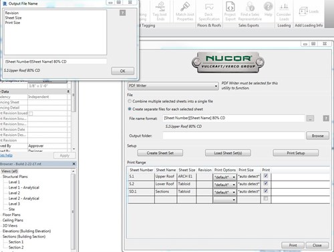334x252 pixels.
Task: Select Floor Plans in the Project Browser
Action: click(11, 215)
